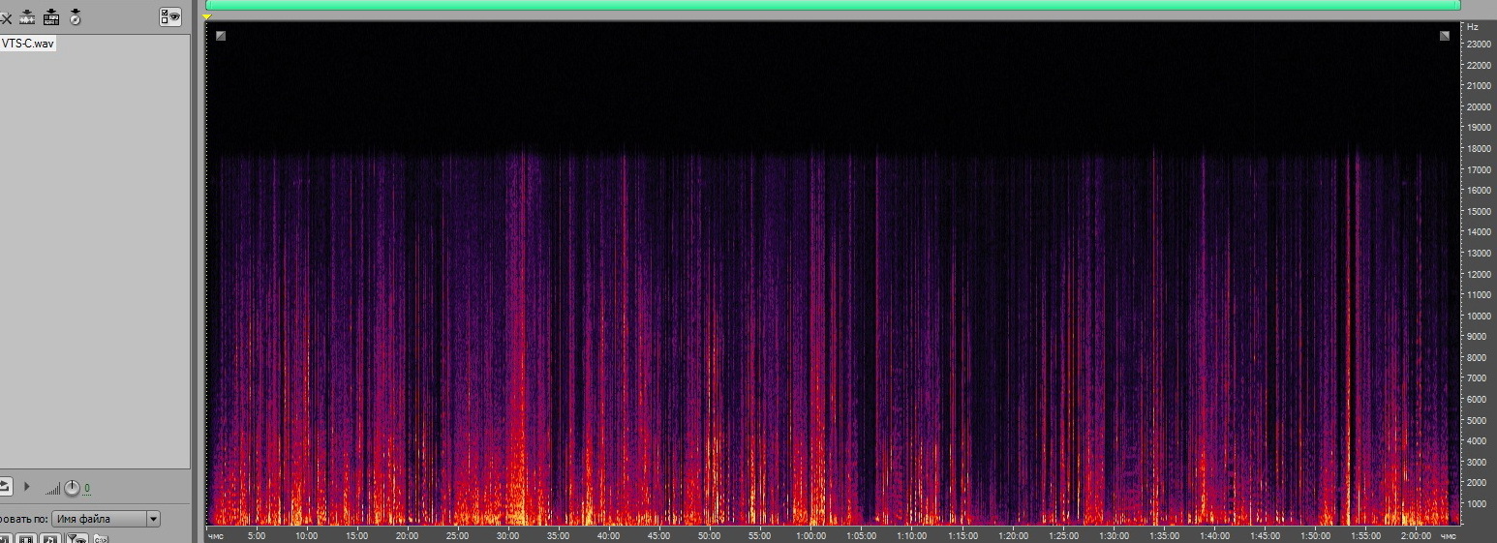Click the 1:30:00 mark on time ruler
The height and width of the screenshot is (543, 1497).
pyautogui.click(x=1114, y=535)
